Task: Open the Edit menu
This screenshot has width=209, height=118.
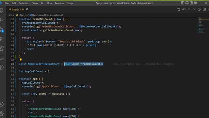Action: (14, 3)
